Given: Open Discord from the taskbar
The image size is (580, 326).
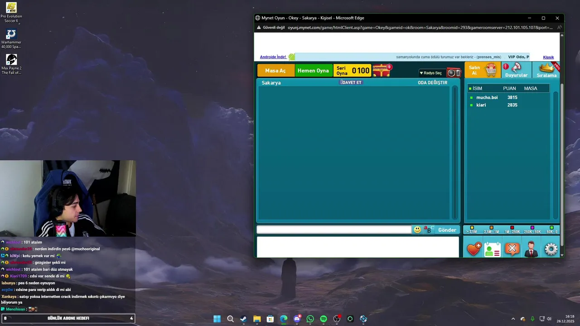Looking at the screenshot, I should point(297,319).
